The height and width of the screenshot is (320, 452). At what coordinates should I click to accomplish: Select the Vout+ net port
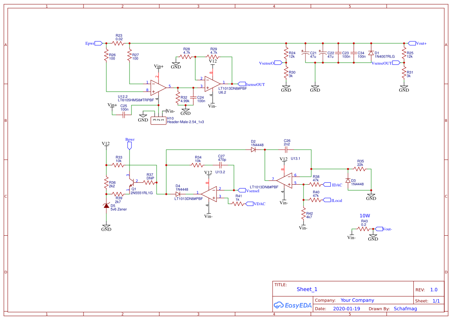[412, 44]
